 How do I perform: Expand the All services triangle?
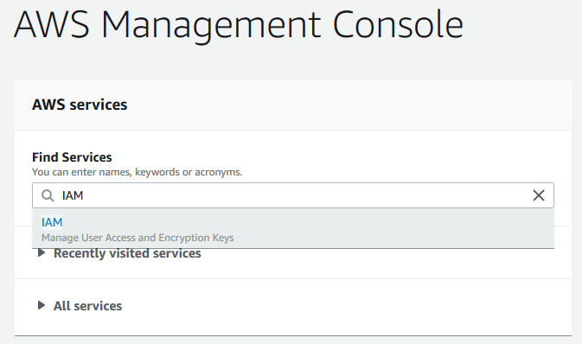point(42,305)
